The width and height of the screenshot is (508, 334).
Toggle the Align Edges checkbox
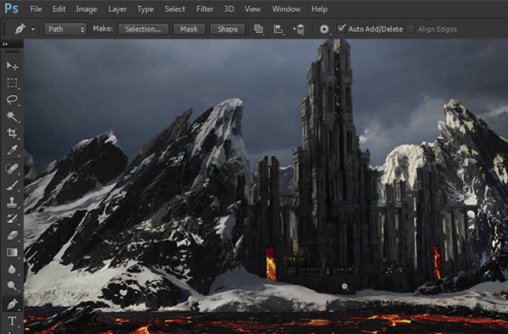(x=410, y=29)
